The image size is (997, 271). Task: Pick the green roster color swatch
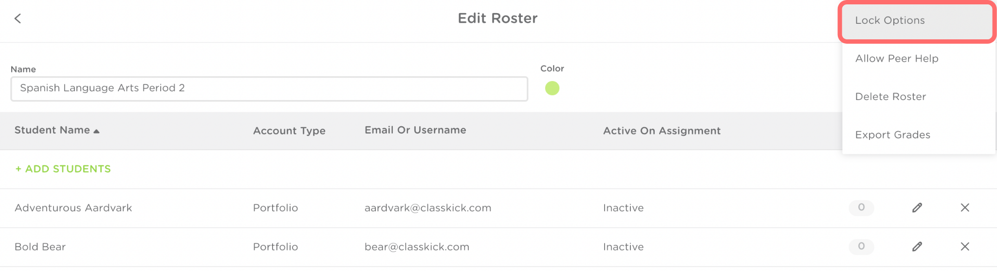pyautogui.click(x=552, y=88)
